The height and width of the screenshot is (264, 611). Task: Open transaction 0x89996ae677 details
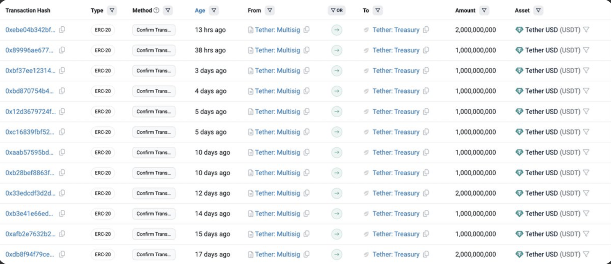(29, 50)
